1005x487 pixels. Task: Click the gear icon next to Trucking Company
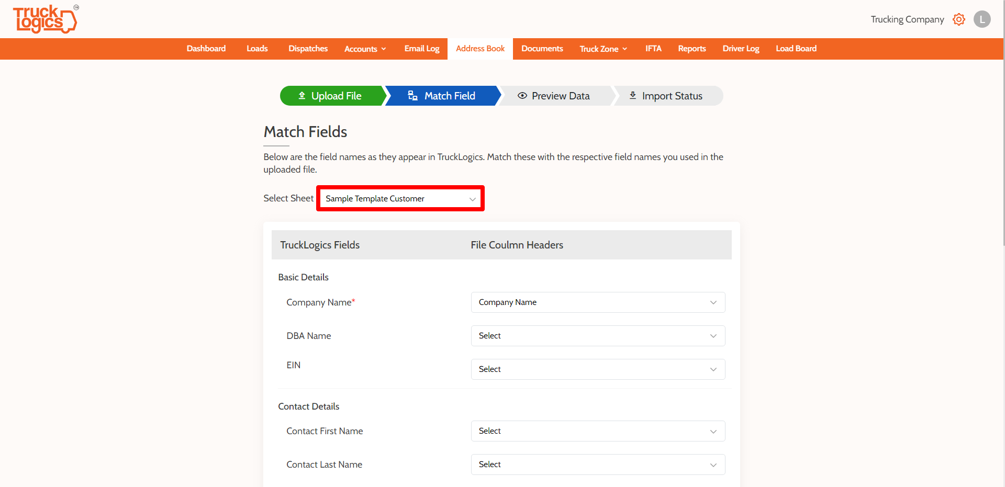coord(959,19)
